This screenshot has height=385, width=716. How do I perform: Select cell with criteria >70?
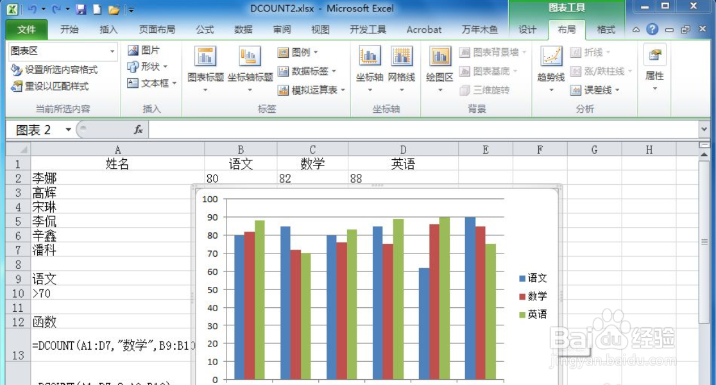[111, 293]
